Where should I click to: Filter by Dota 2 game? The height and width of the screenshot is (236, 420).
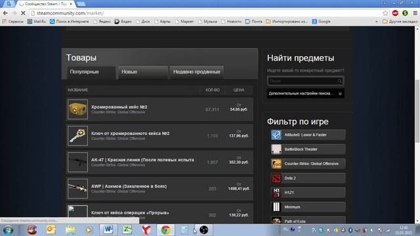click(x=308, y=178)
